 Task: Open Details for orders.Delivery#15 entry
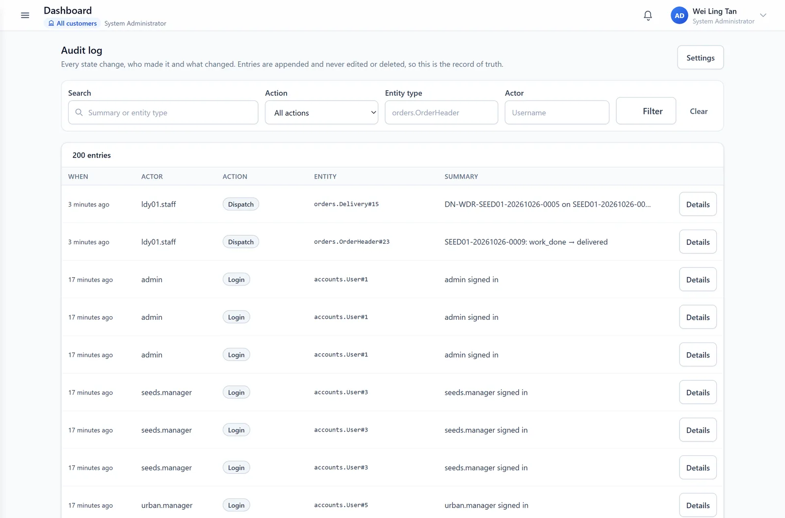(x=698, y=204)
